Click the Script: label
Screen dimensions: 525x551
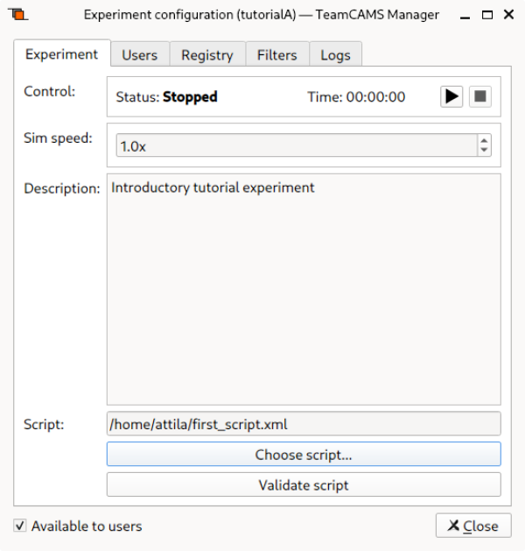click(x=44, y=425)
